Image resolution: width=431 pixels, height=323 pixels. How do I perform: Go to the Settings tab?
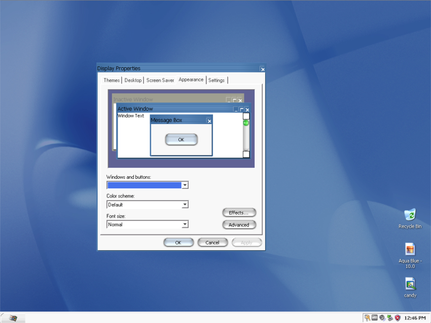(217, 80)
